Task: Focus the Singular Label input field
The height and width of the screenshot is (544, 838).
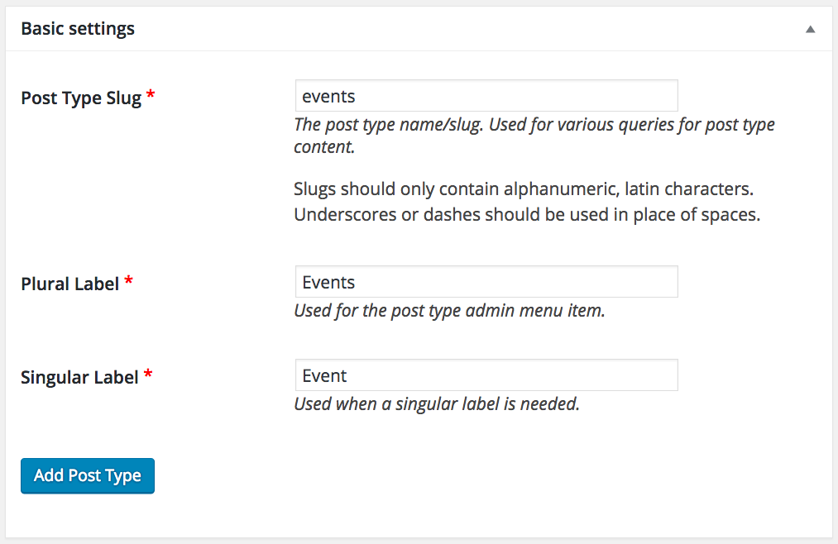Action: 486,375
